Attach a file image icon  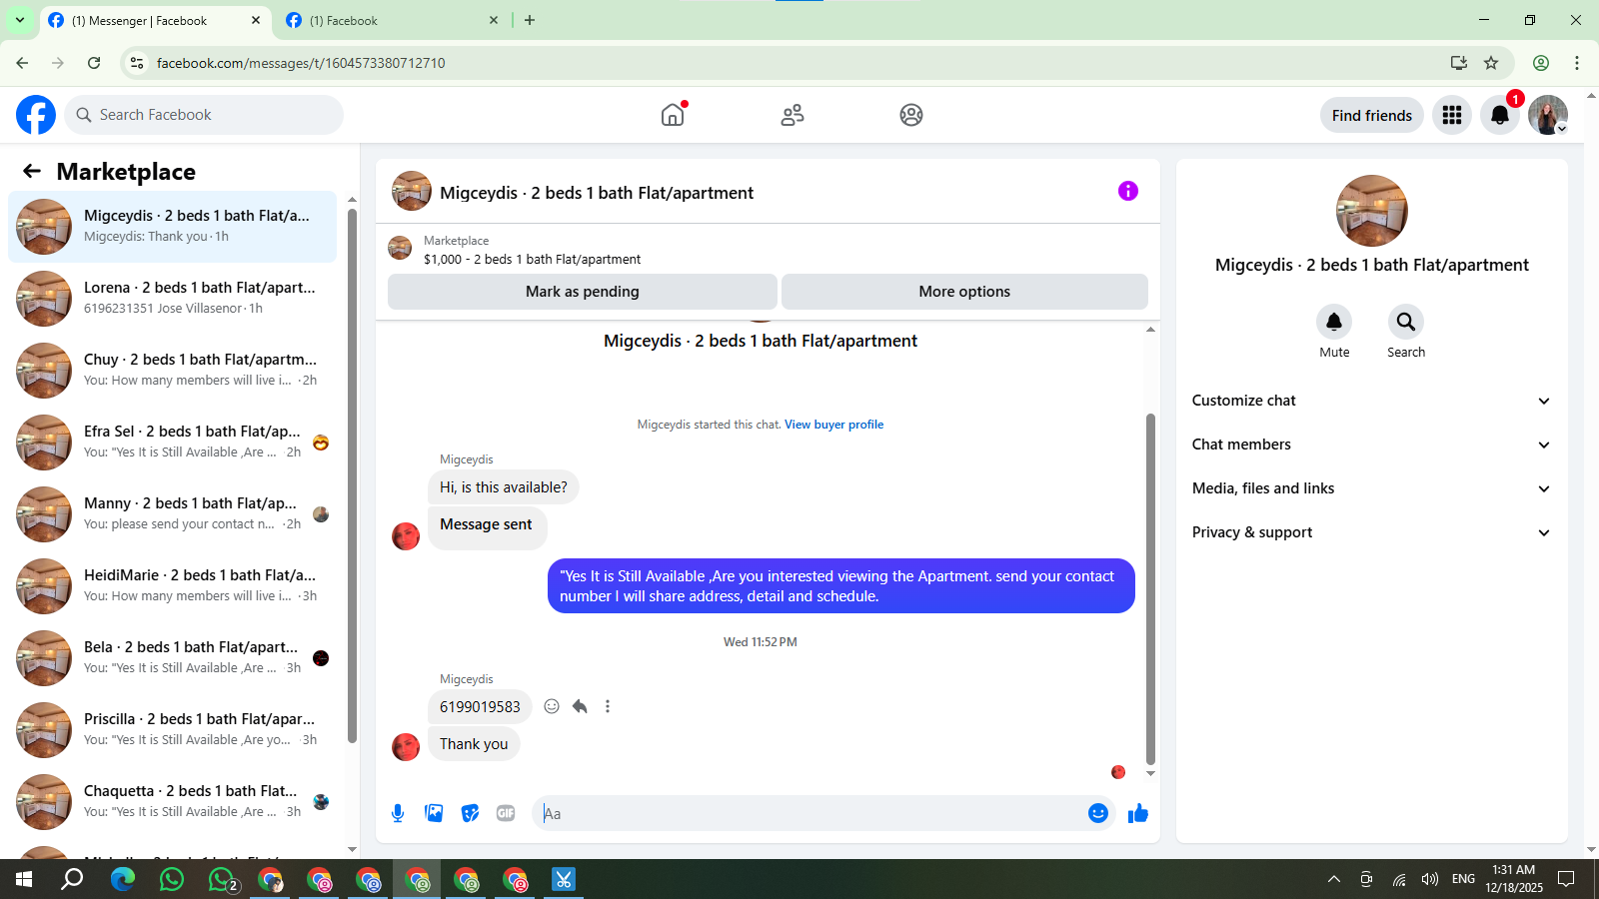[434, 813]
